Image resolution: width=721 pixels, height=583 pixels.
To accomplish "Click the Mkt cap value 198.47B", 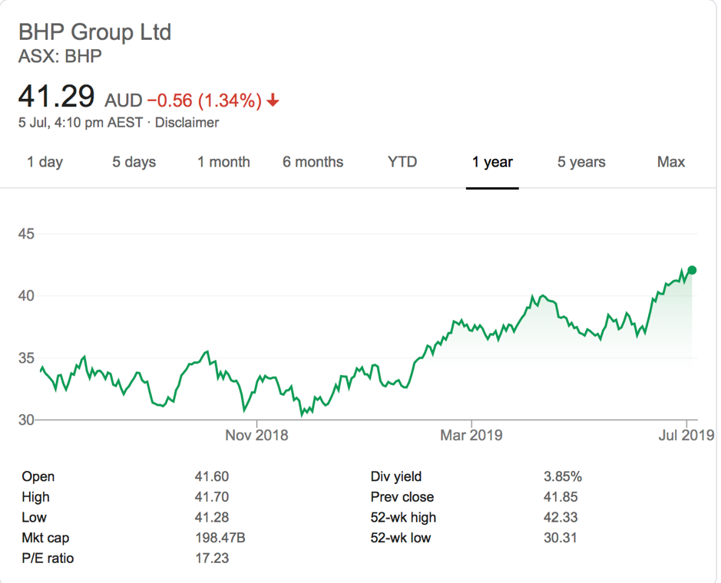I will point(220,538).
